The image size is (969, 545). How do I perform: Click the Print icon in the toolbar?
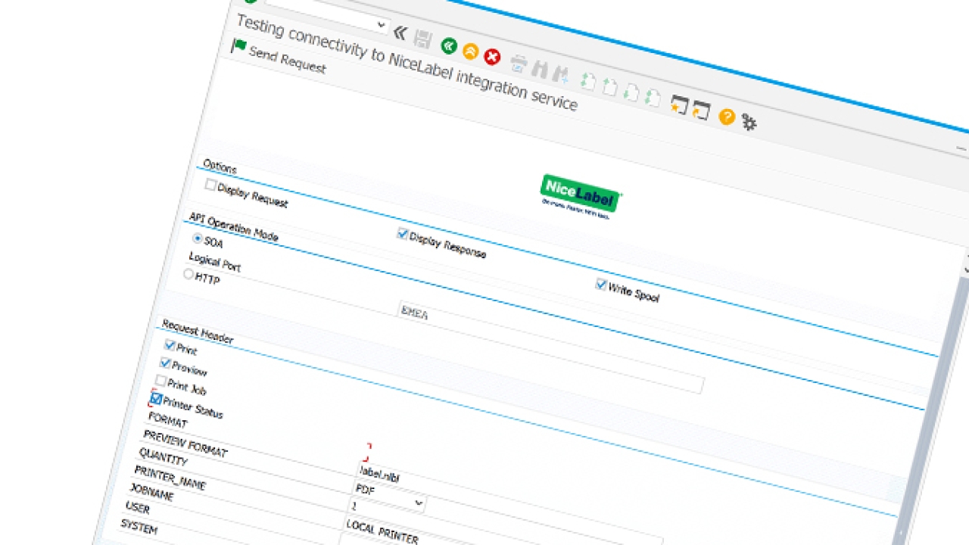pos(519,63)
